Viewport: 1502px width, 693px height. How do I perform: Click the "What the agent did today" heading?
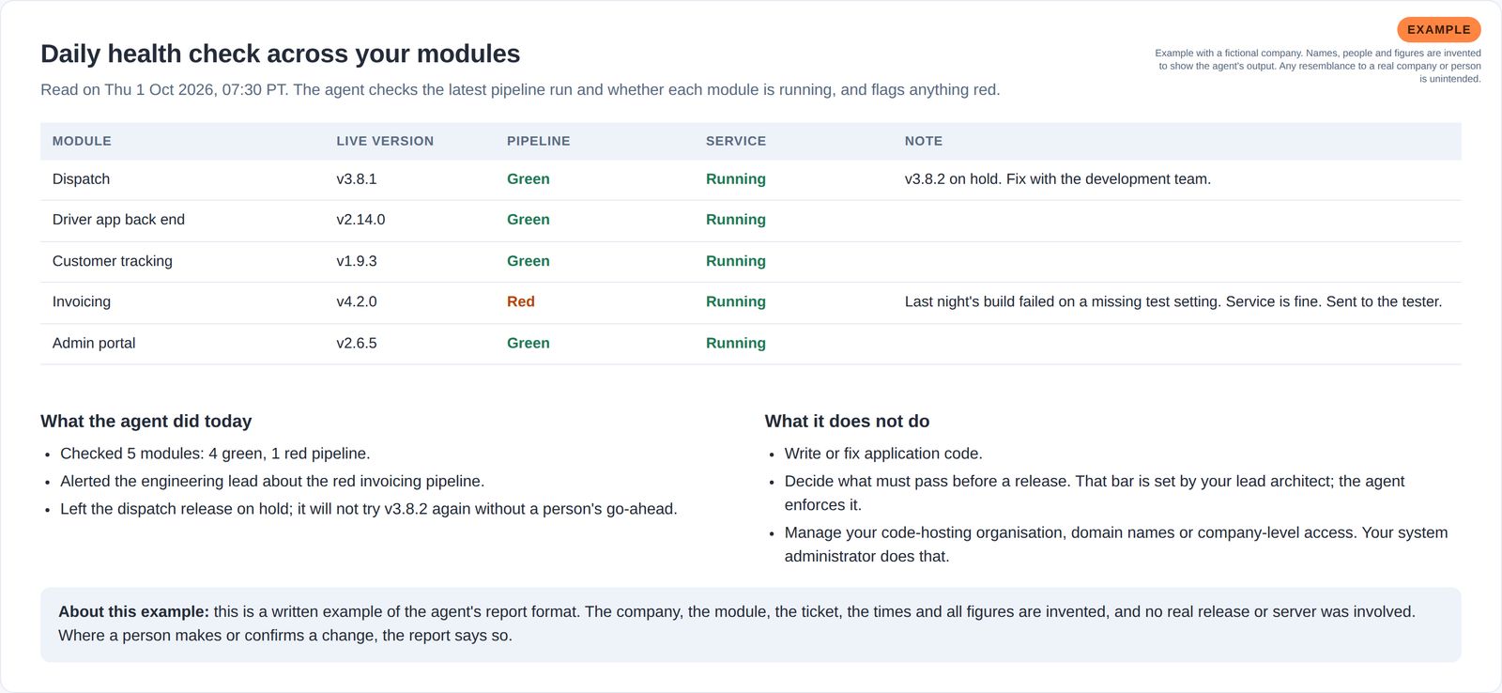(146, 422)
